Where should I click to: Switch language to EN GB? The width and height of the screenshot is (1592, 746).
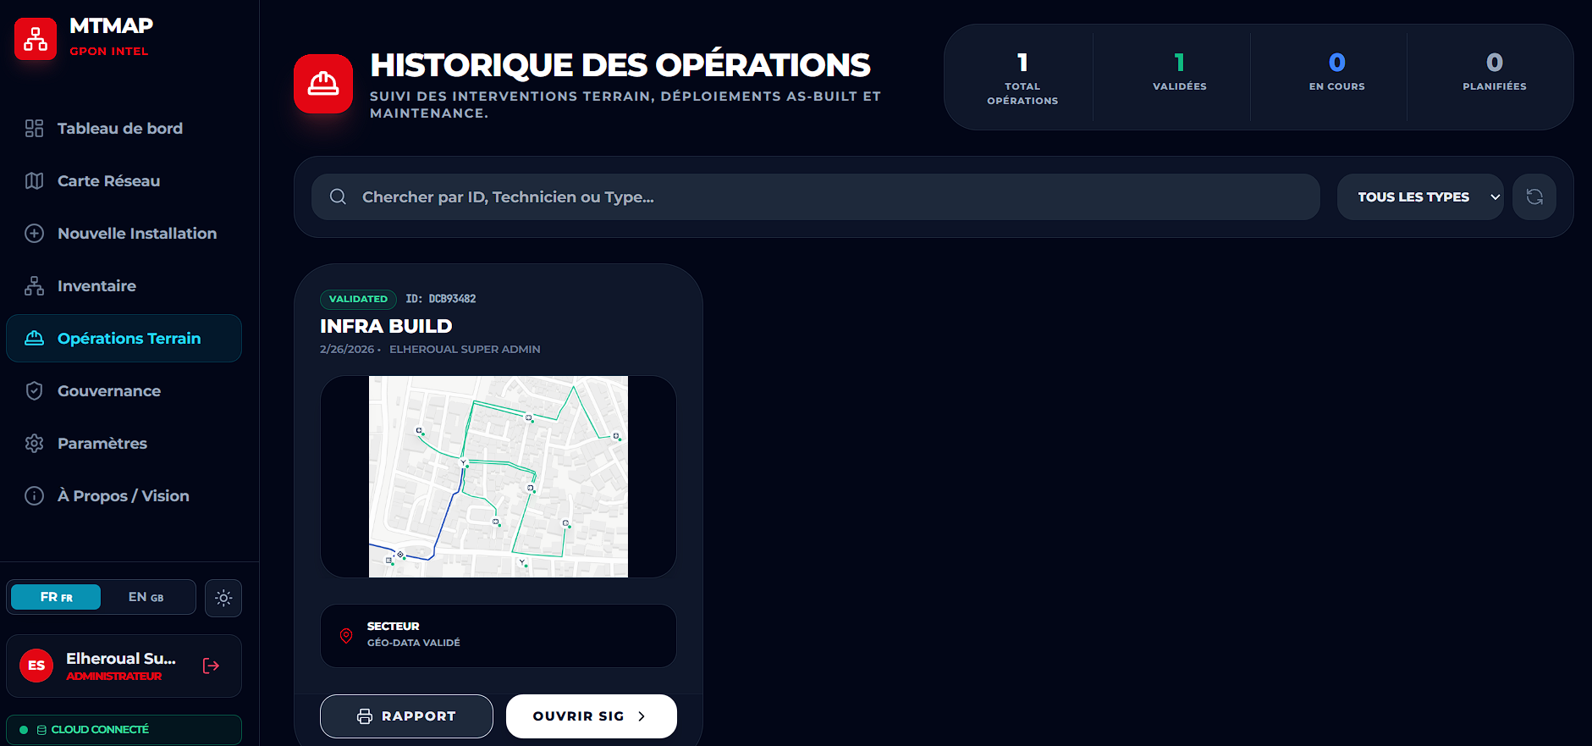point(146,597)
